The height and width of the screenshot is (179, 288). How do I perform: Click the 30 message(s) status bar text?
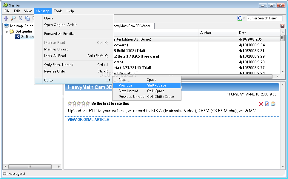point(14,174)
